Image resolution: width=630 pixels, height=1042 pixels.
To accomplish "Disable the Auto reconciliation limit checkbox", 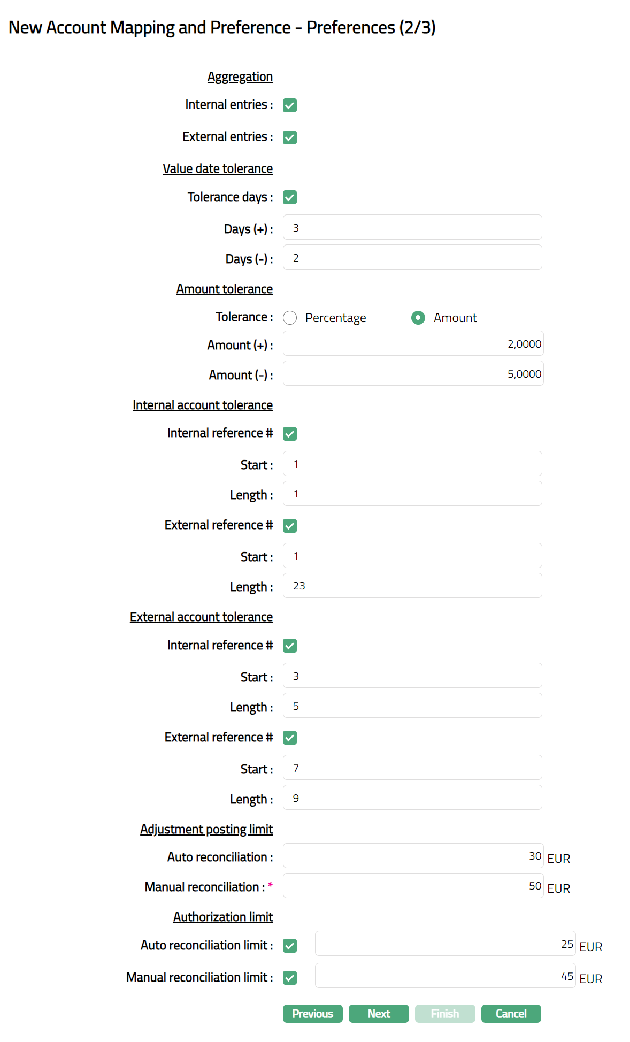I will [x=290, y=946].
